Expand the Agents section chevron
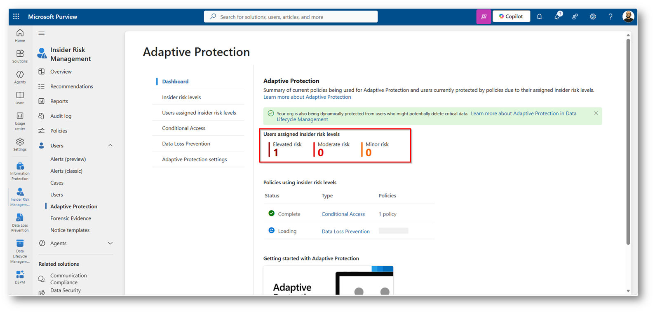 [110, 243]
